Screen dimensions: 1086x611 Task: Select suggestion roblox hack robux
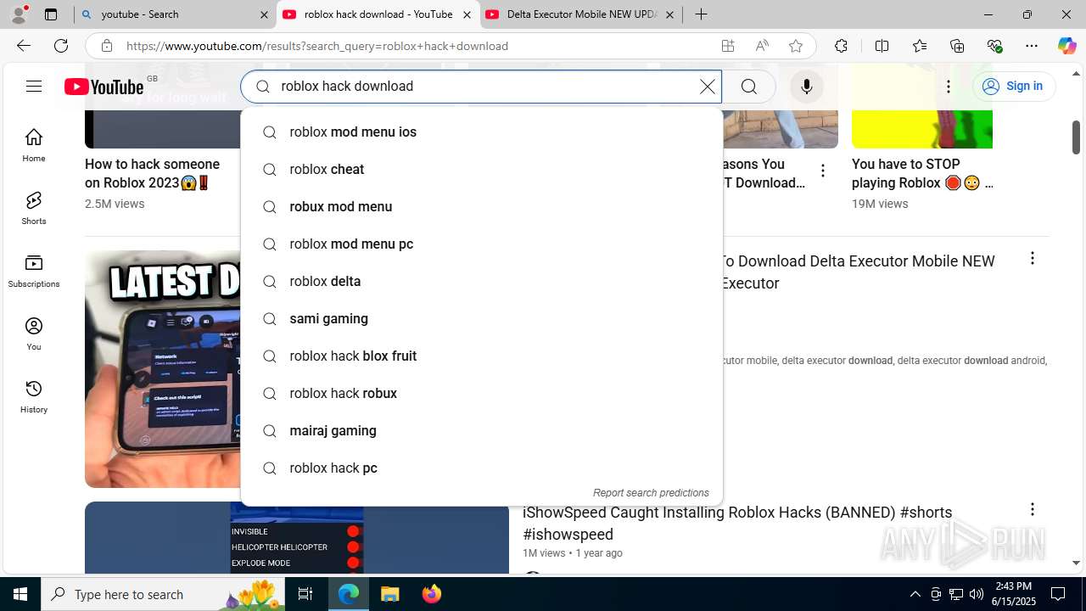coord(482,393)
